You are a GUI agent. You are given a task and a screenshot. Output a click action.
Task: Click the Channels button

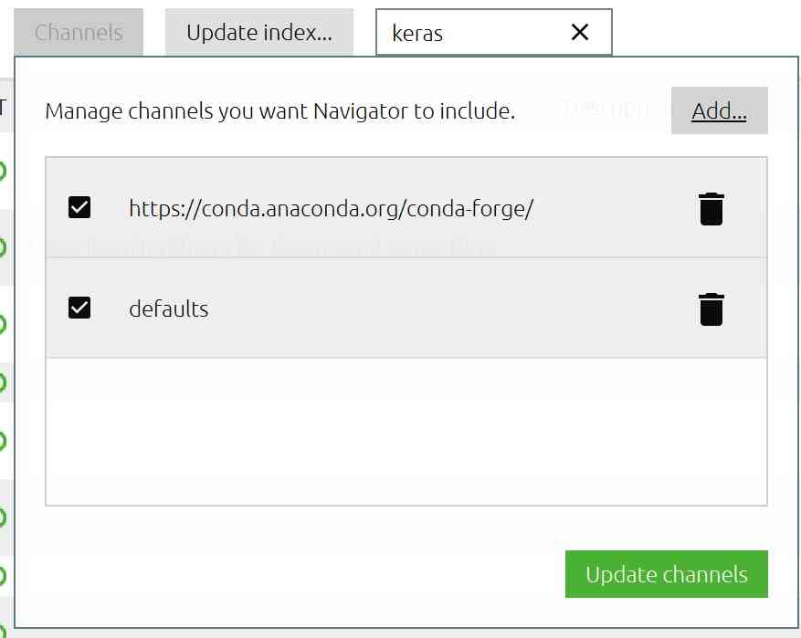click(79, 32)
